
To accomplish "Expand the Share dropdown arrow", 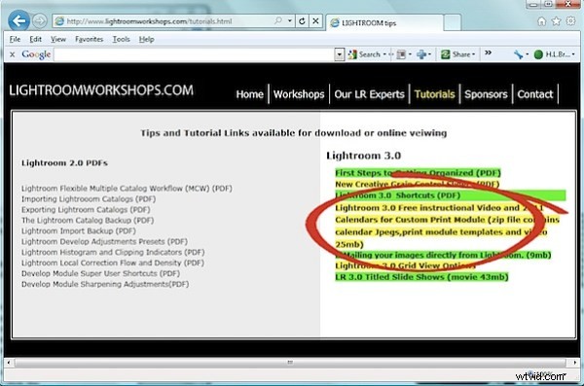I will pos(474,54).
